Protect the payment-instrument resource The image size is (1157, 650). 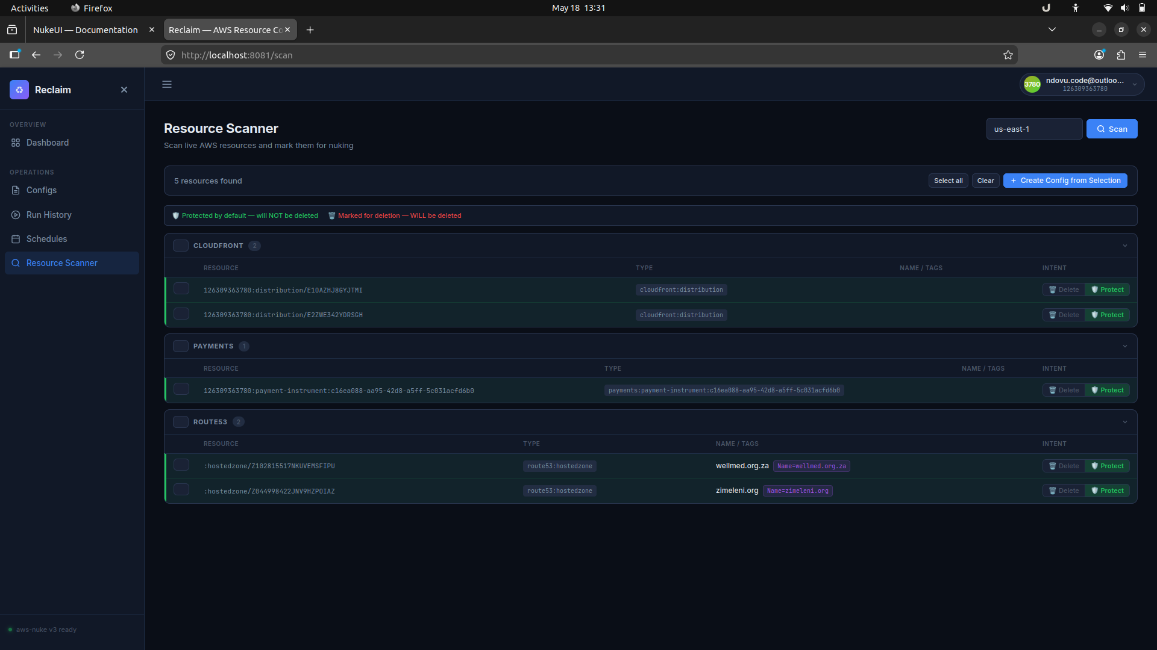click(x=1107, y=390)
